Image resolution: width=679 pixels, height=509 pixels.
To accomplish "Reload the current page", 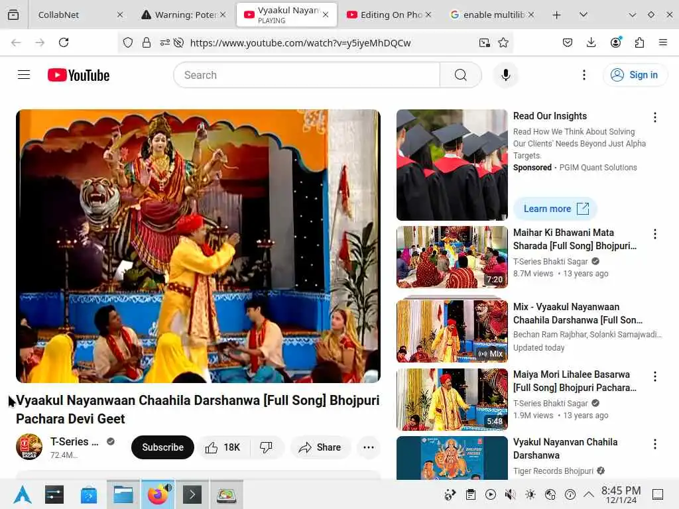I will [x=64, y=42].
